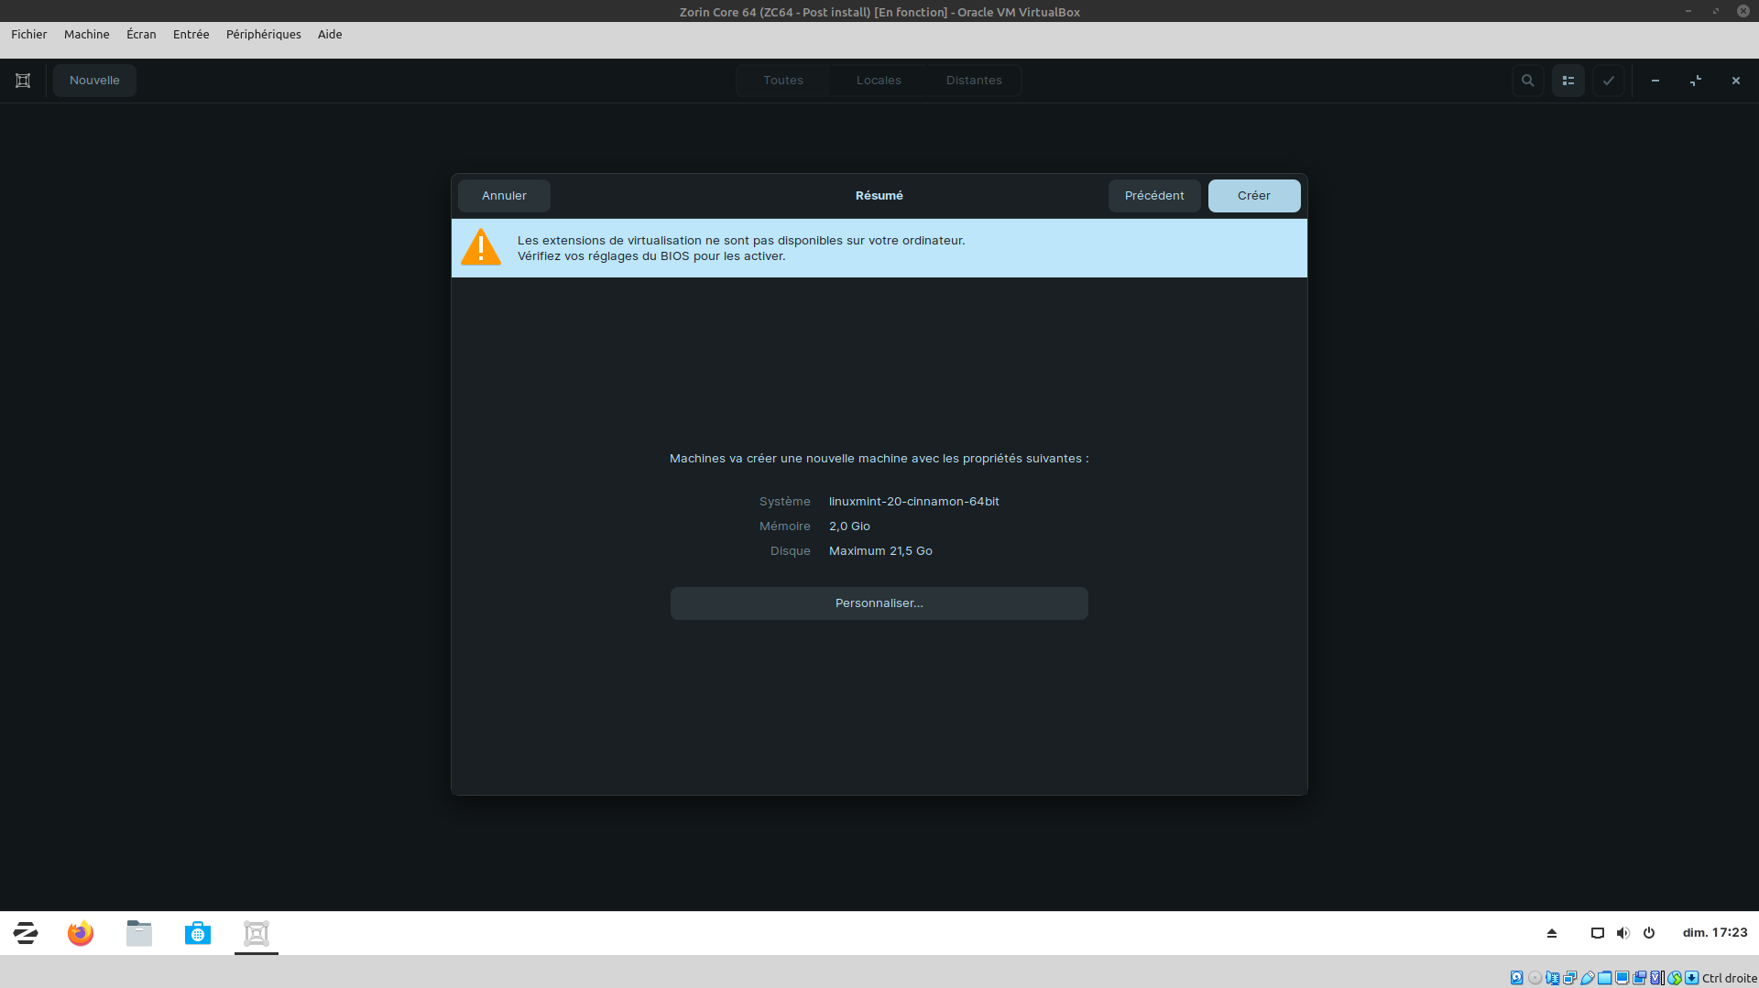The image size is (1759, 988).
Task: Open the volume control in tray
Action: coord(1622,933)
